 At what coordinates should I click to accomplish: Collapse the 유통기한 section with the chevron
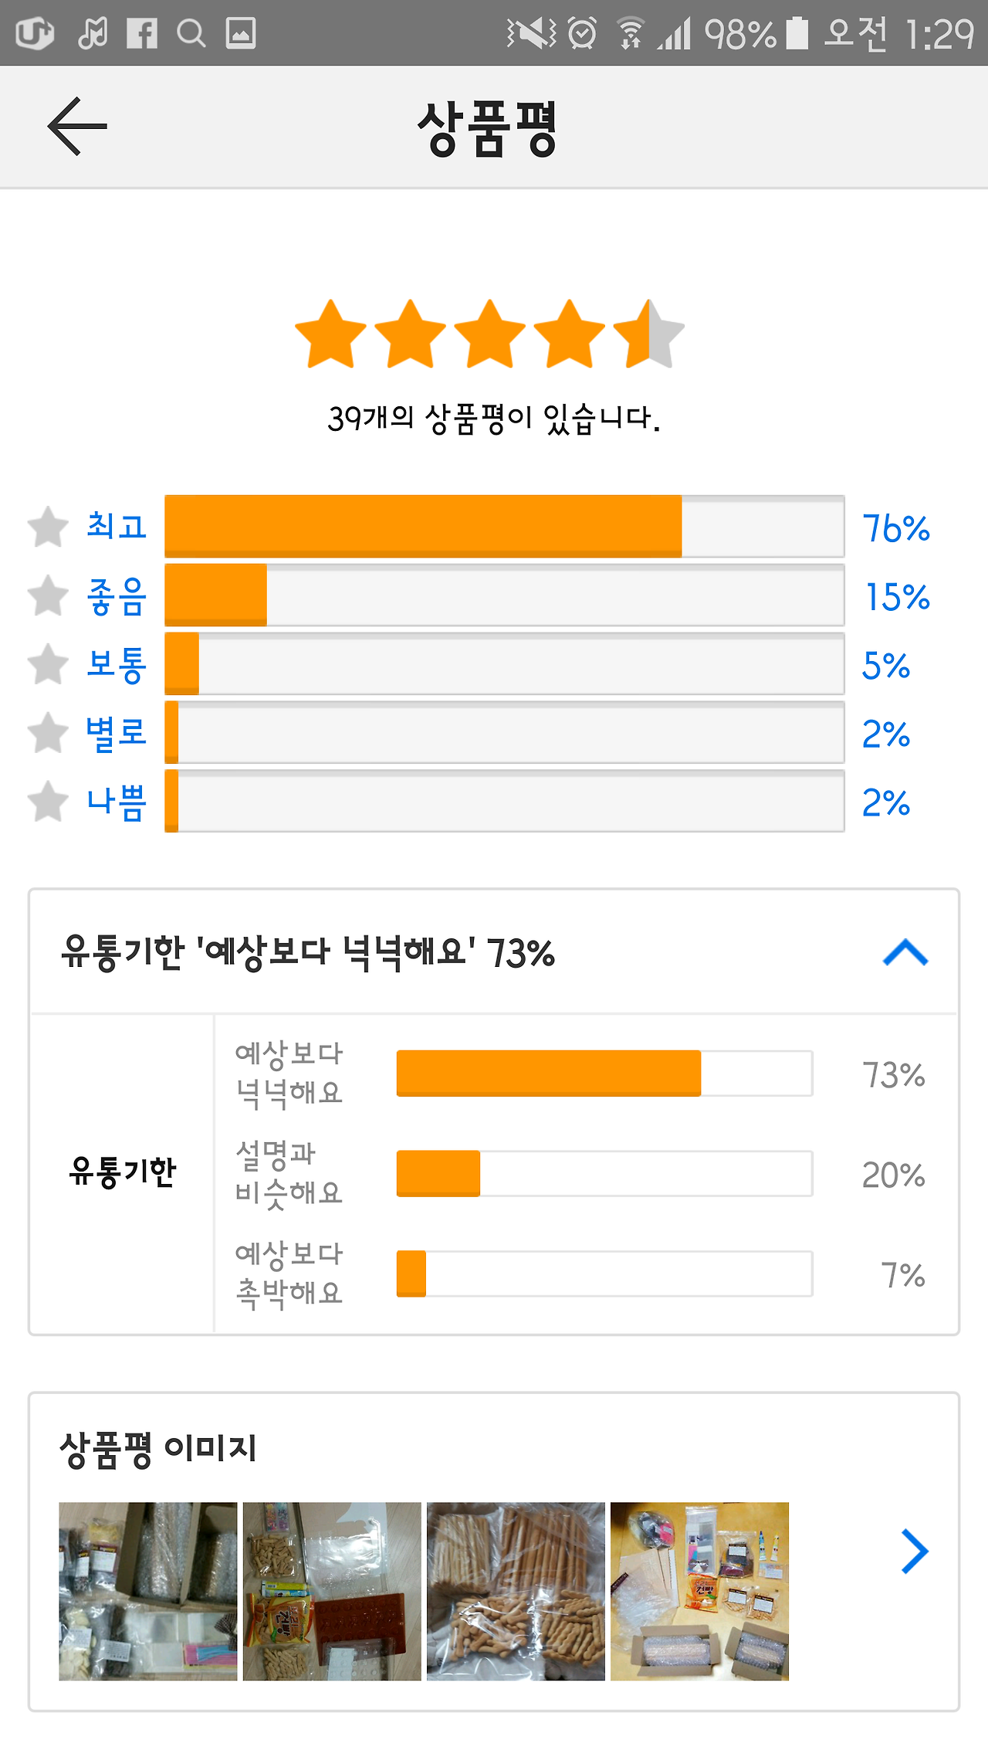pyautogui.click(x=905, y=952)
